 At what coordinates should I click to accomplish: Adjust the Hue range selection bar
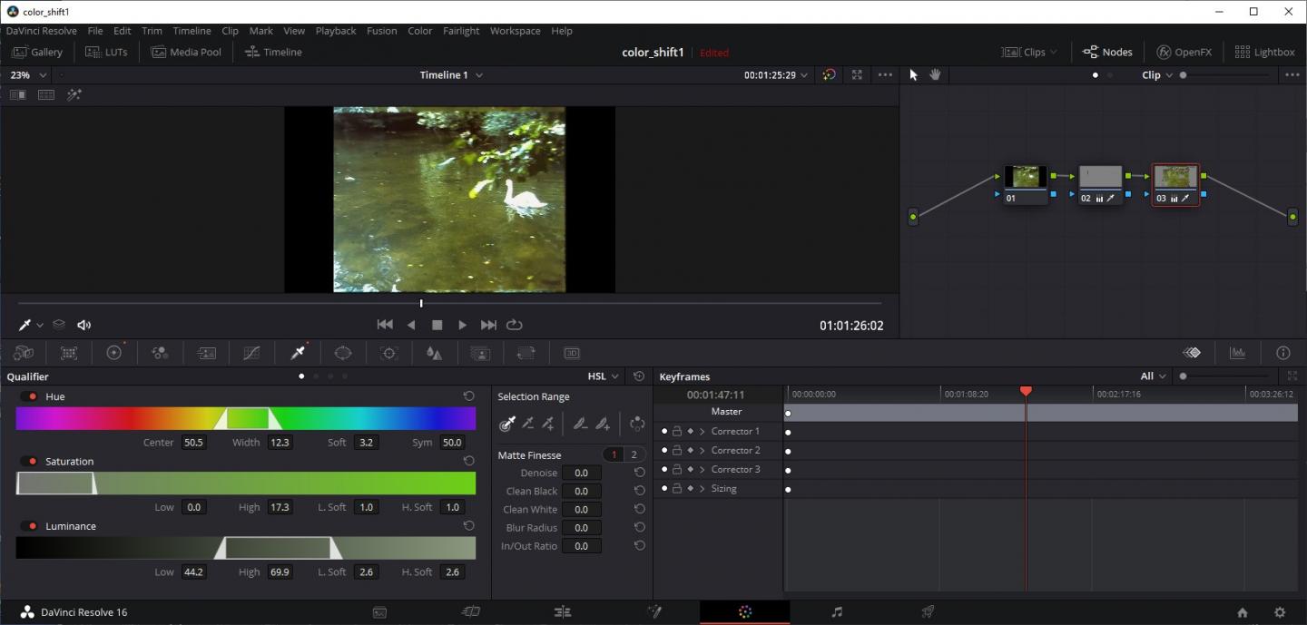(248, 418)
